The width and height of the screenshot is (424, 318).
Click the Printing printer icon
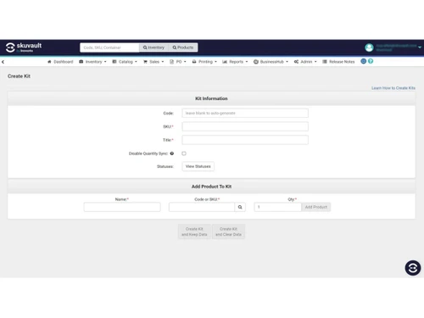[x=194, y=62]
